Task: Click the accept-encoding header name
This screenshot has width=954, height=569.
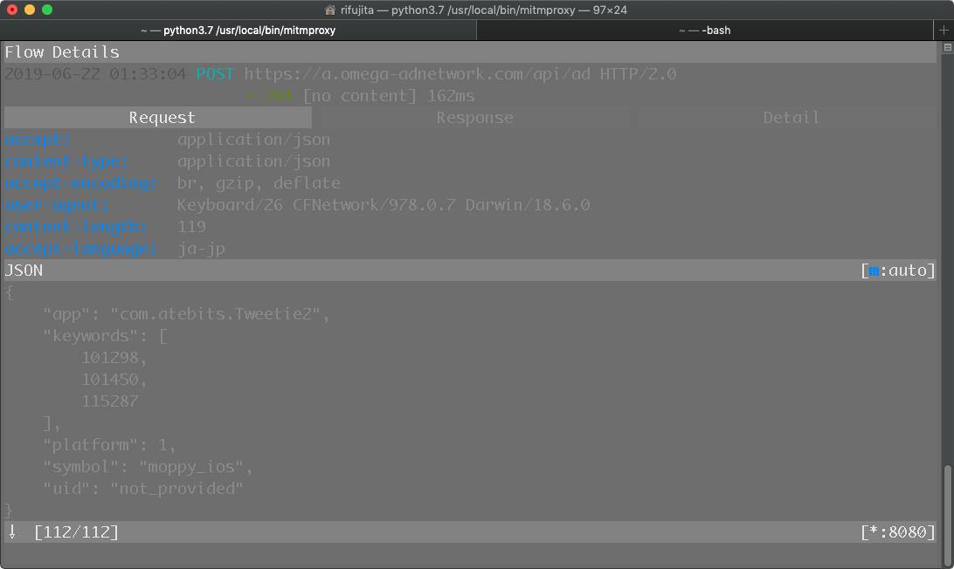Action: click(x=81, y=183)
